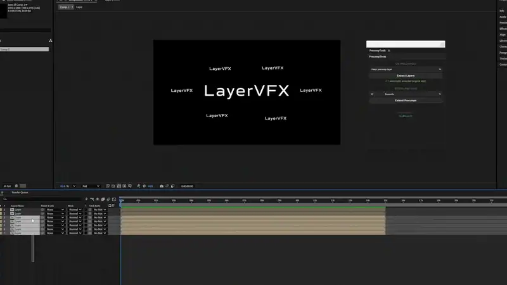507x285 pixels.
Task: Click the project flowchart icon above Comp 1
Action: coord(51,41)
